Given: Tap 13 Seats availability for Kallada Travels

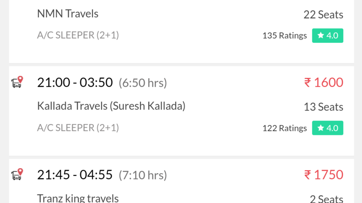Looking at the screenshot, I should [324, 107].
